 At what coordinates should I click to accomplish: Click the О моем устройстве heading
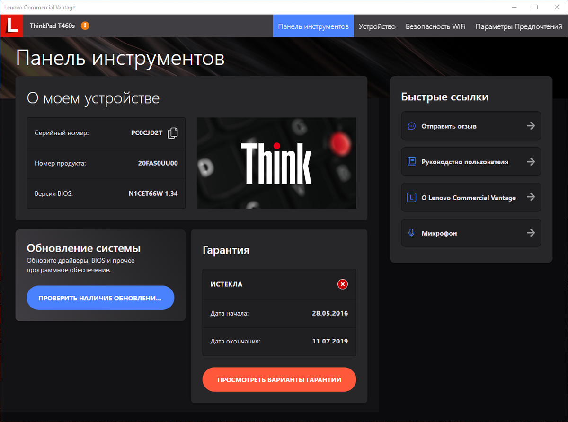93,98
